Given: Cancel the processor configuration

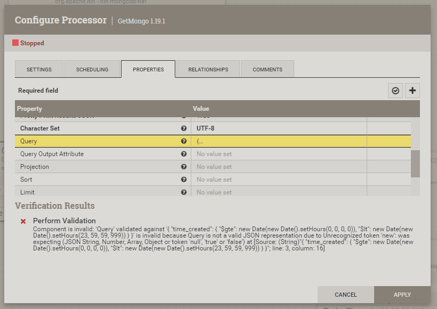Looking at the screenshot, I should click(346, 294).
